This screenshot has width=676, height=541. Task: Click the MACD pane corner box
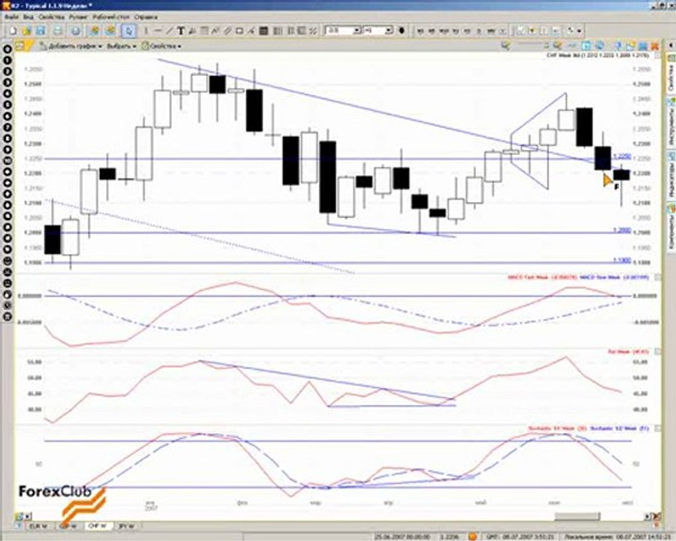(657, 277)
